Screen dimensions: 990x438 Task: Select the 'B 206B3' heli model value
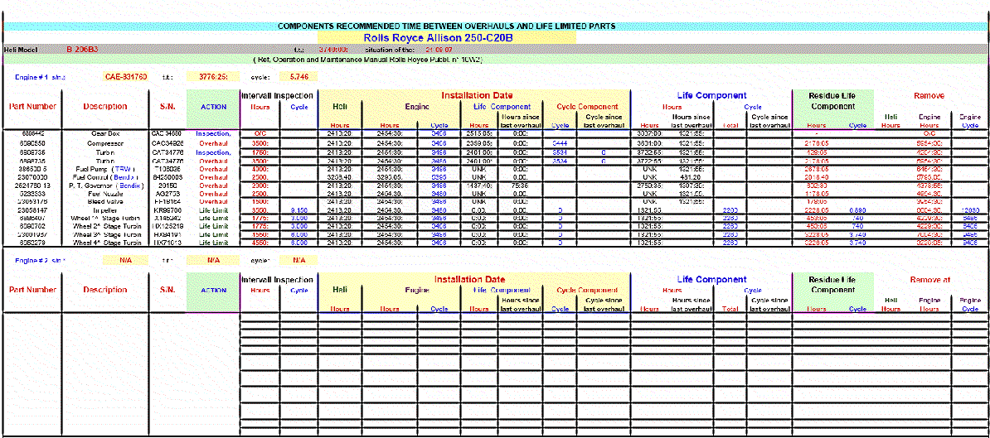click(82, 49)
